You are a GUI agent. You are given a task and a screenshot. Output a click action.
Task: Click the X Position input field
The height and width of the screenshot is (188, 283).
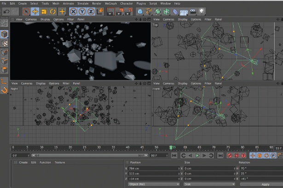coord(153,168)
